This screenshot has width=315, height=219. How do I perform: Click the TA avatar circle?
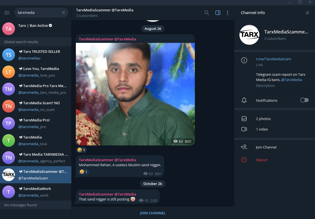9,29
